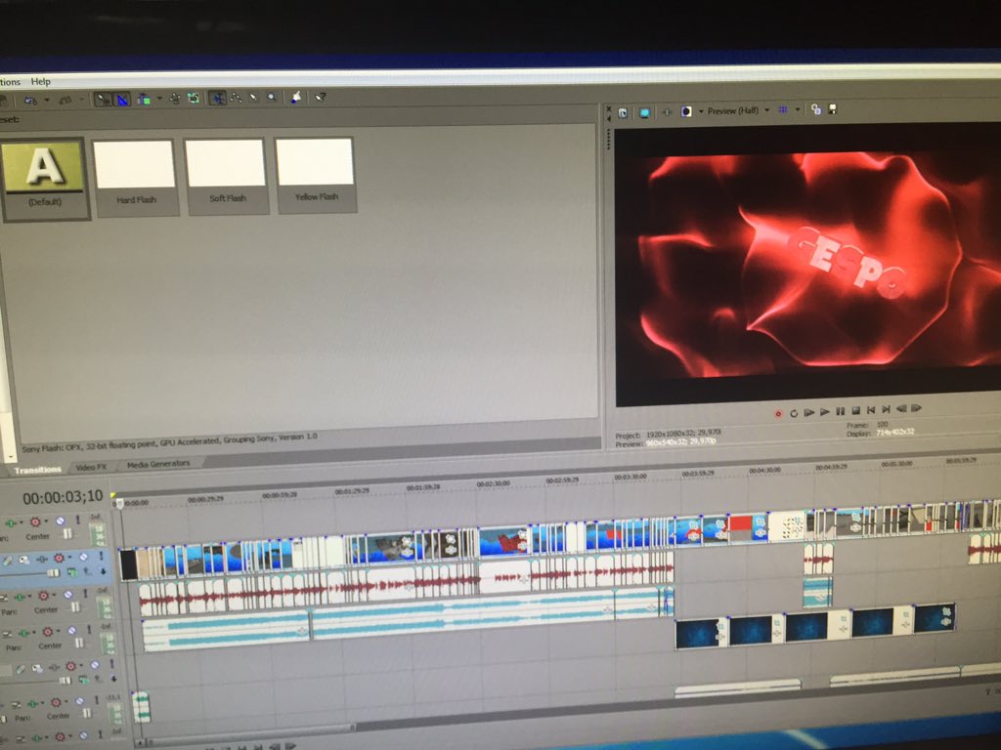Switch to the Media Generators tab

pos(158,464)
